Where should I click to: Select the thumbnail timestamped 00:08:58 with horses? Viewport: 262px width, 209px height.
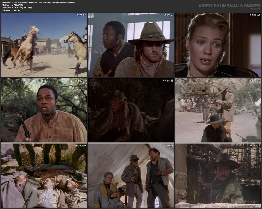click(44, 45)
